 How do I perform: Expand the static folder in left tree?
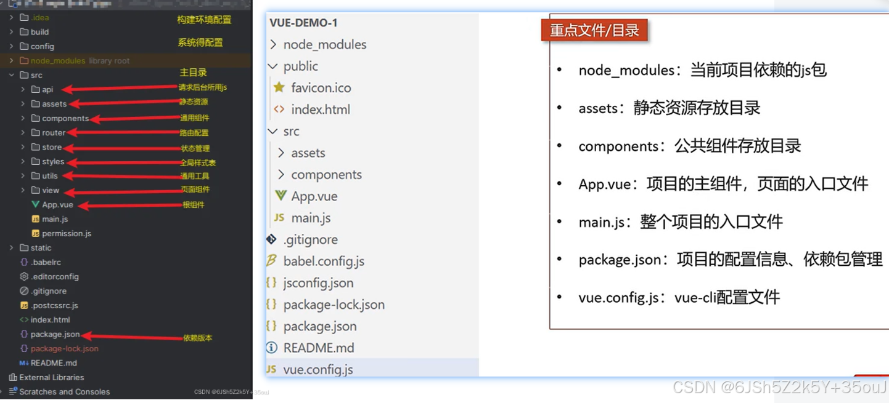pos(12,247)
